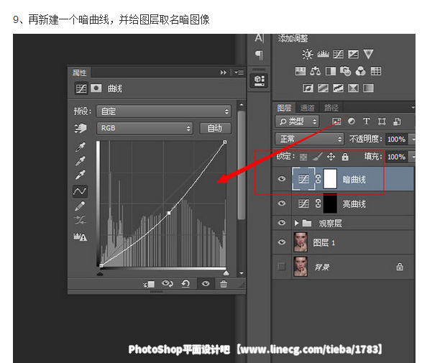Select edit points curve tool
Screen dimensions: 422x363
(x=81, y=191)
